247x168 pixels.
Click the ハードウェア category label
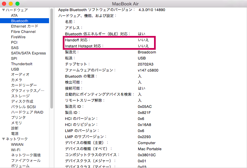click(17, 10)
